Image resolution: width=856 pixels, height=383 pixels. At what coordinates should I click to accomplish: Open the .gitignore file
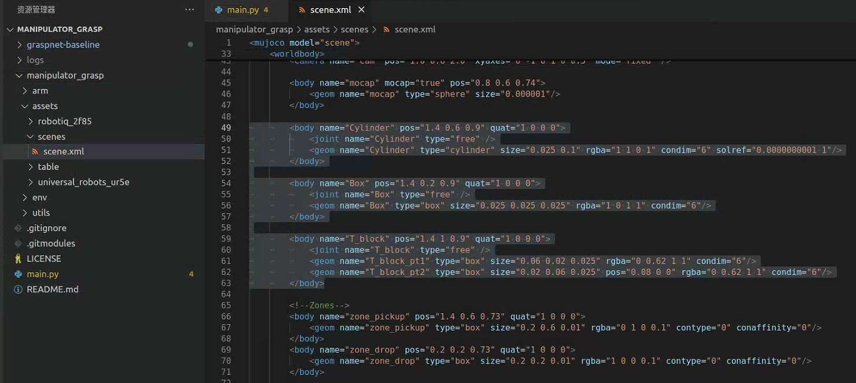click(46, 228)
